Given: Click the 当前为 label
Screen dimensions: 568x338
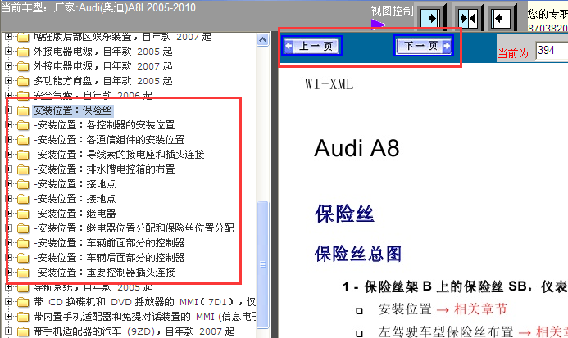Looking at the screenshot, I should tap(513, 53).
